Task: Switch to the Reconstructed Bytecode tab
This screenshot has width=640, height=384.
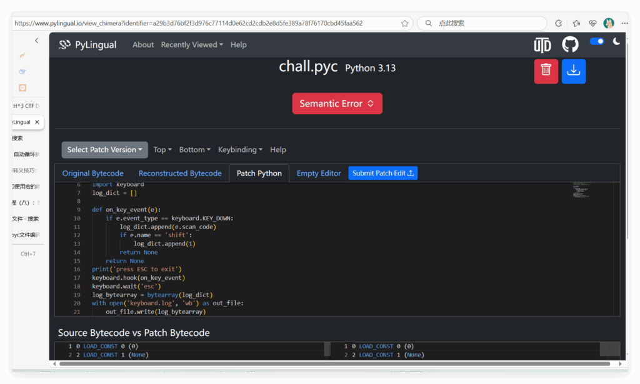Action: (x=180, y=173)
